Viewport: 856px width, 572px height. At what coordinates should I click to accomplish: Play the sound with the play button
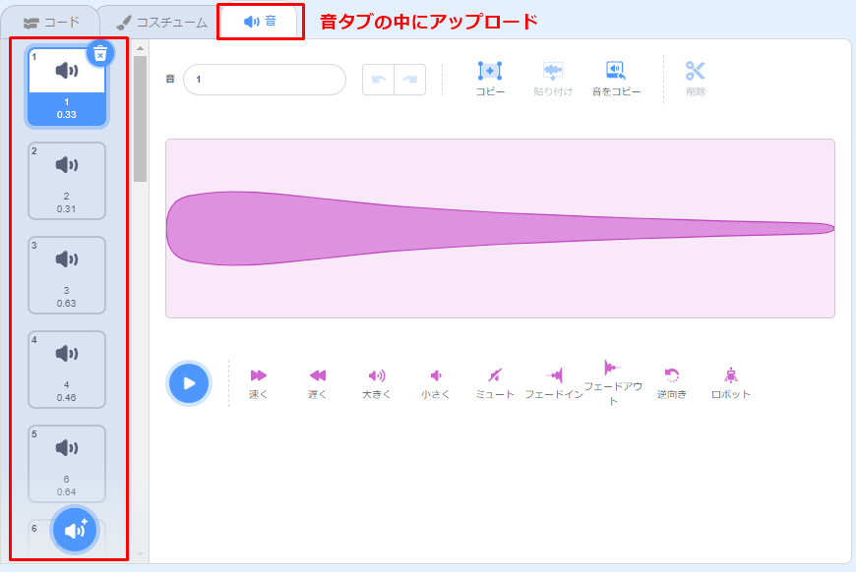tap(188, 383)
